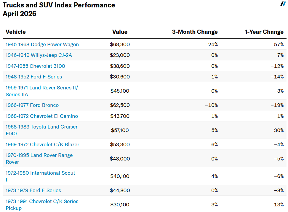Click the 1966-1977 Ford Bronco link
Viewport: 288px width, 212px height.
[32, 105]
